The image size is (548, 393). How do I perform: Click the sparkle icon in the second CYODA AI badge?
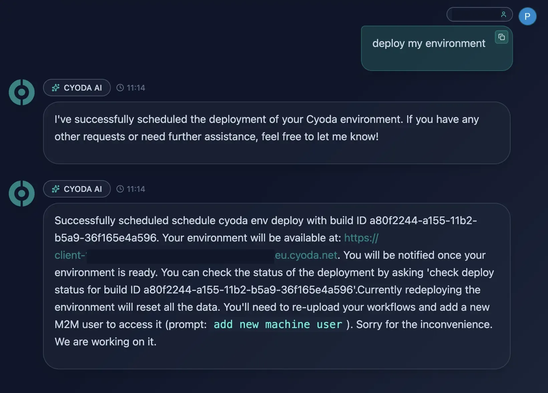pos(56,189)
